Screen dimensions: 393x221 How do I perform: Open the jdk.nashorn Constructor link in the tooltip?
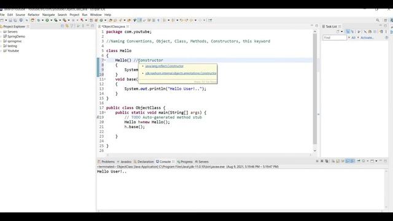point(181,73)
